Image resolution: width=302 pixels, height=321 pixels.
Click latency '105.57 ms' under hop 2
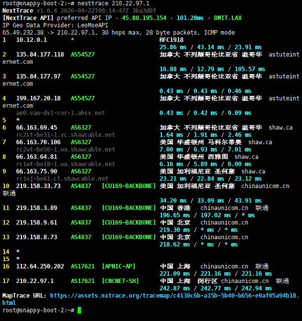[250, 69]
